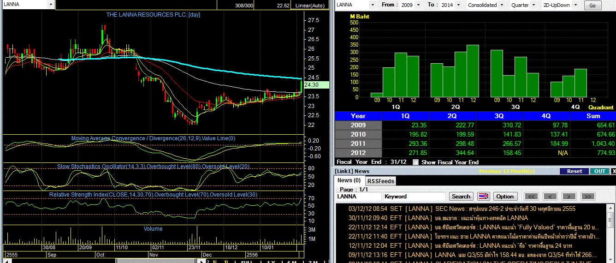Click the Reset button in News panel
Screen dimensions: 616x263
pos(575,171)
